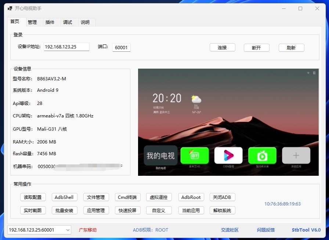Click the 我的电视 tile in preview
This screenshot has height=240, width=329.
[160, 156]
